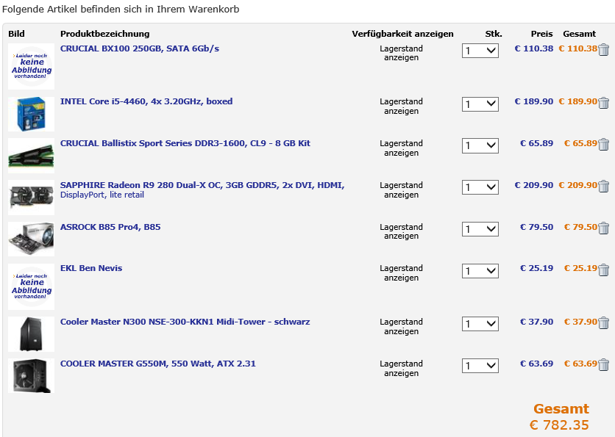Delete ASROCK B85 Pro4 using trash icon
This screenshot has height=437, width=615.
pos(604,228)
